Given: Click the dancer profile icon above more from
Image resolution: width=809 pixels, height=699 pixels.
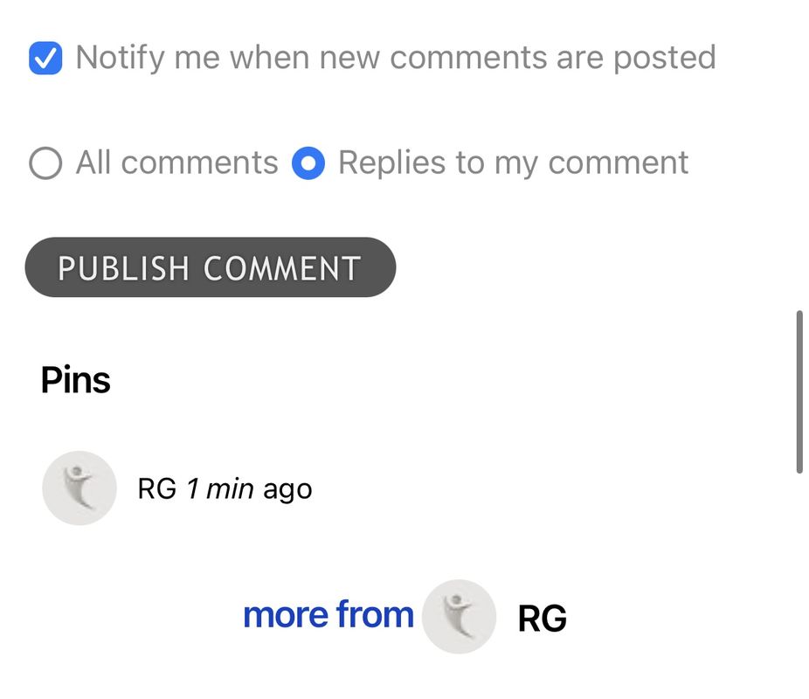Looking at the screenshot, I should pos(79,488).
